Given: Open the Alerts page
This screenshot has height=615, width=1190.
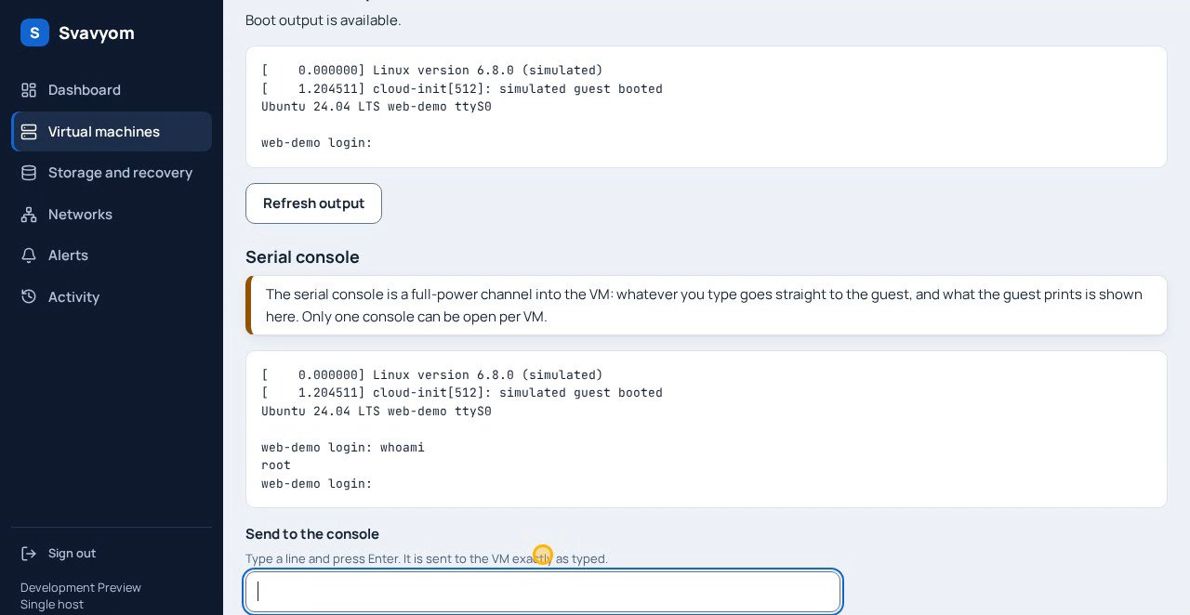Looking at the screenshot, I should coord(112,255).
